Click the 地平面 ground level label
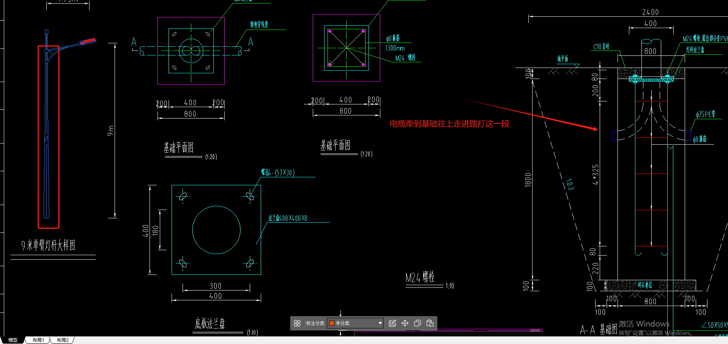728x344 pixels. tap(563, 58)
